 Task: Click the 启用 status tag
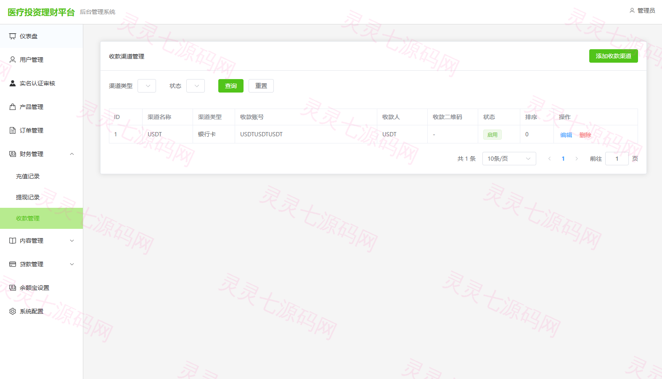[x=493, y=135]
